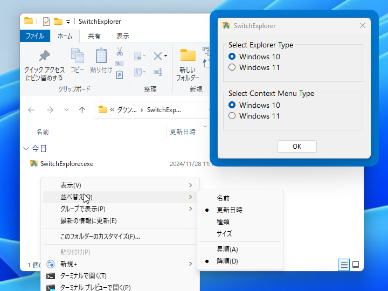Click the Copy icon in ribbon
Screen dimensions: 388x291
(x=78, y=56)
